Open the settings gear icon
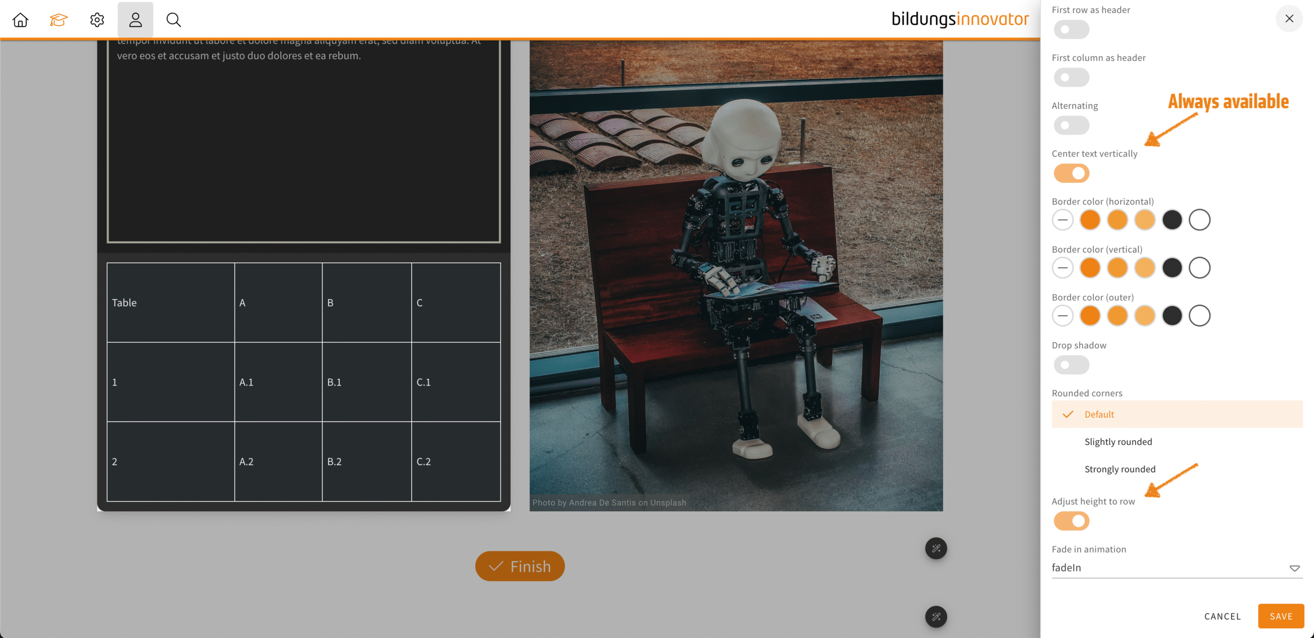The image size is (1314, 638). pos(97,20)
